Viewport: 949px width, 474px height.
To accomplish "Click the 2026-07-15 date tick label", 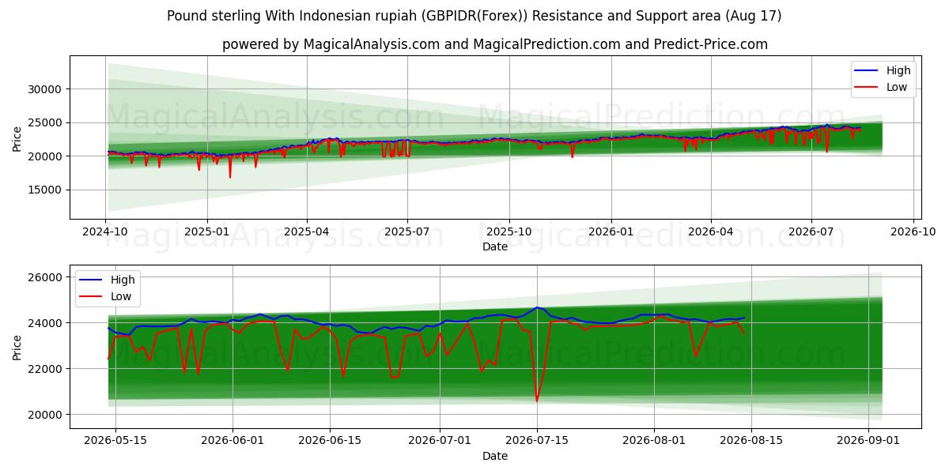I will click(537, 442).
